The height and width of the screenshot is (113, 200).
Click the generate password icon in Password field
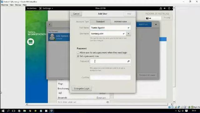128,61
